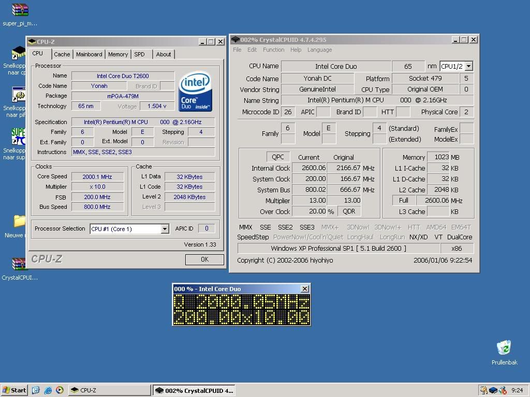Click the Full cache speed button

[x=404, y=201]
